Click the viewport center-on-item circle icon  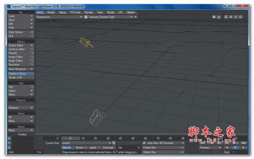pos(226,17)
